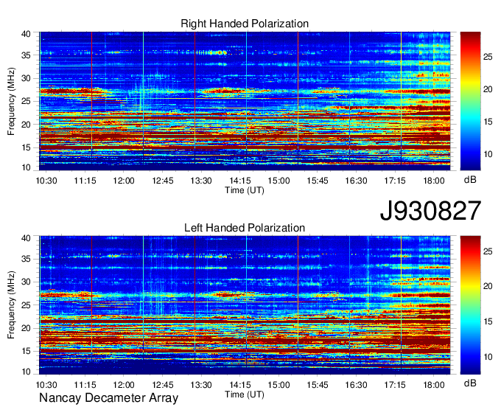Click 'Time (UT)' axis label under Right Handed plot
This screenshot has width=501, height=407.
245,190
